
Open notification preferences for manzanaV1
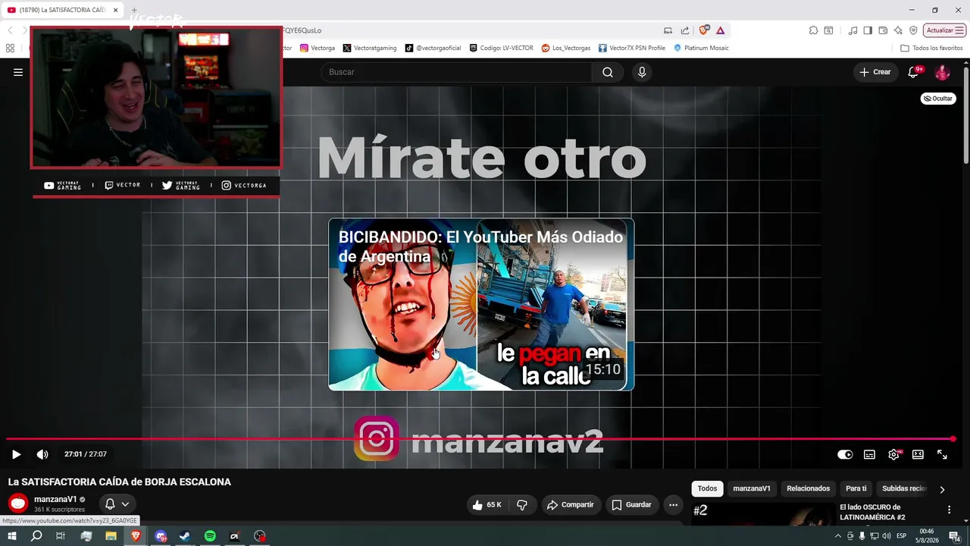[117, 504]
